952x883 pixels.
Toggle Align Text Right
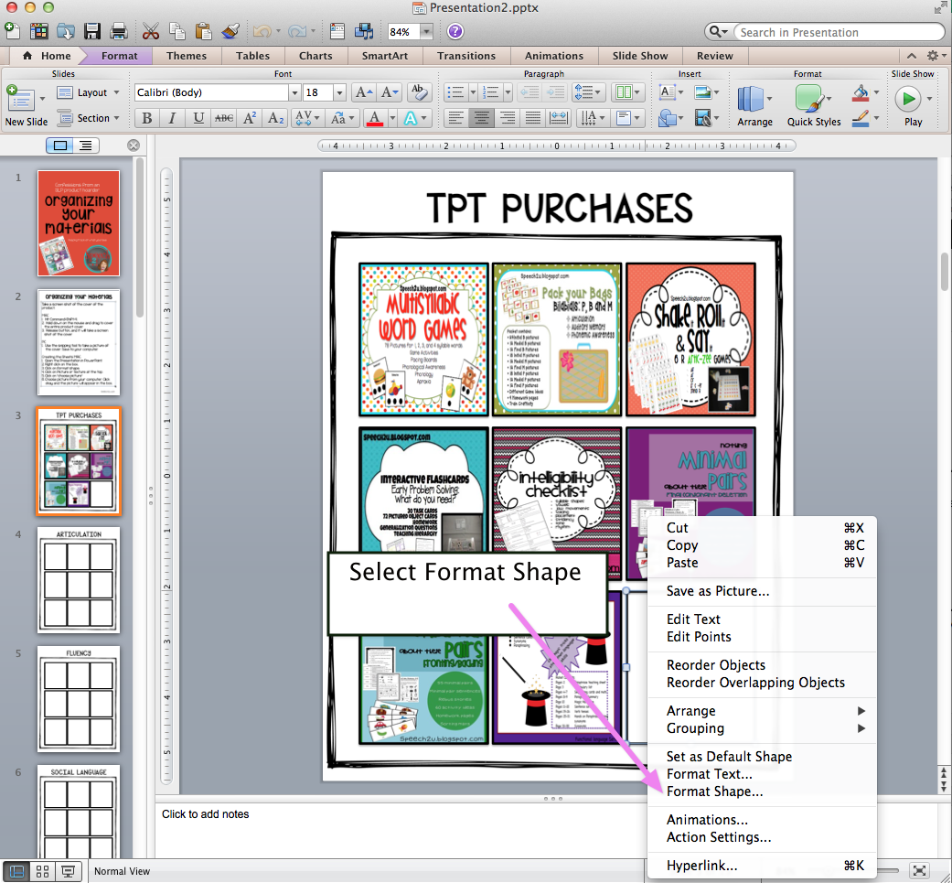[x=507, y=118]
